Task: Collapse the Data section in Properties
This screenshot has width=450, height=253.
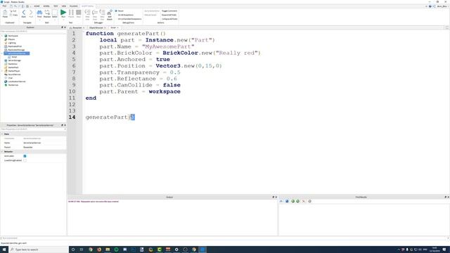Action: [x=2, y=134]
